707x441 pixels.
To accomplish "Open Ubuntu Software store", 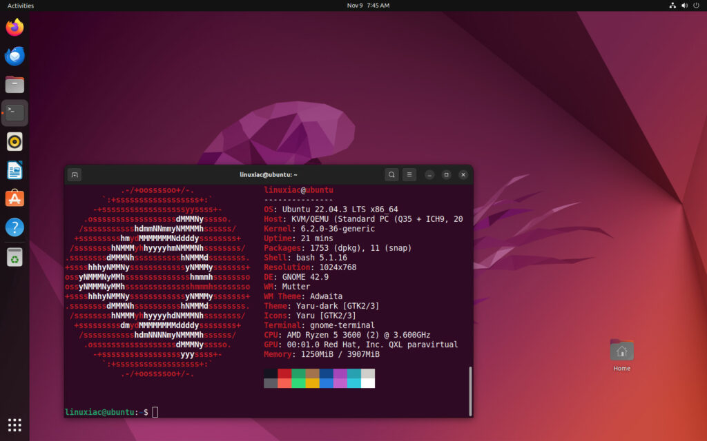I will (14, 198).
